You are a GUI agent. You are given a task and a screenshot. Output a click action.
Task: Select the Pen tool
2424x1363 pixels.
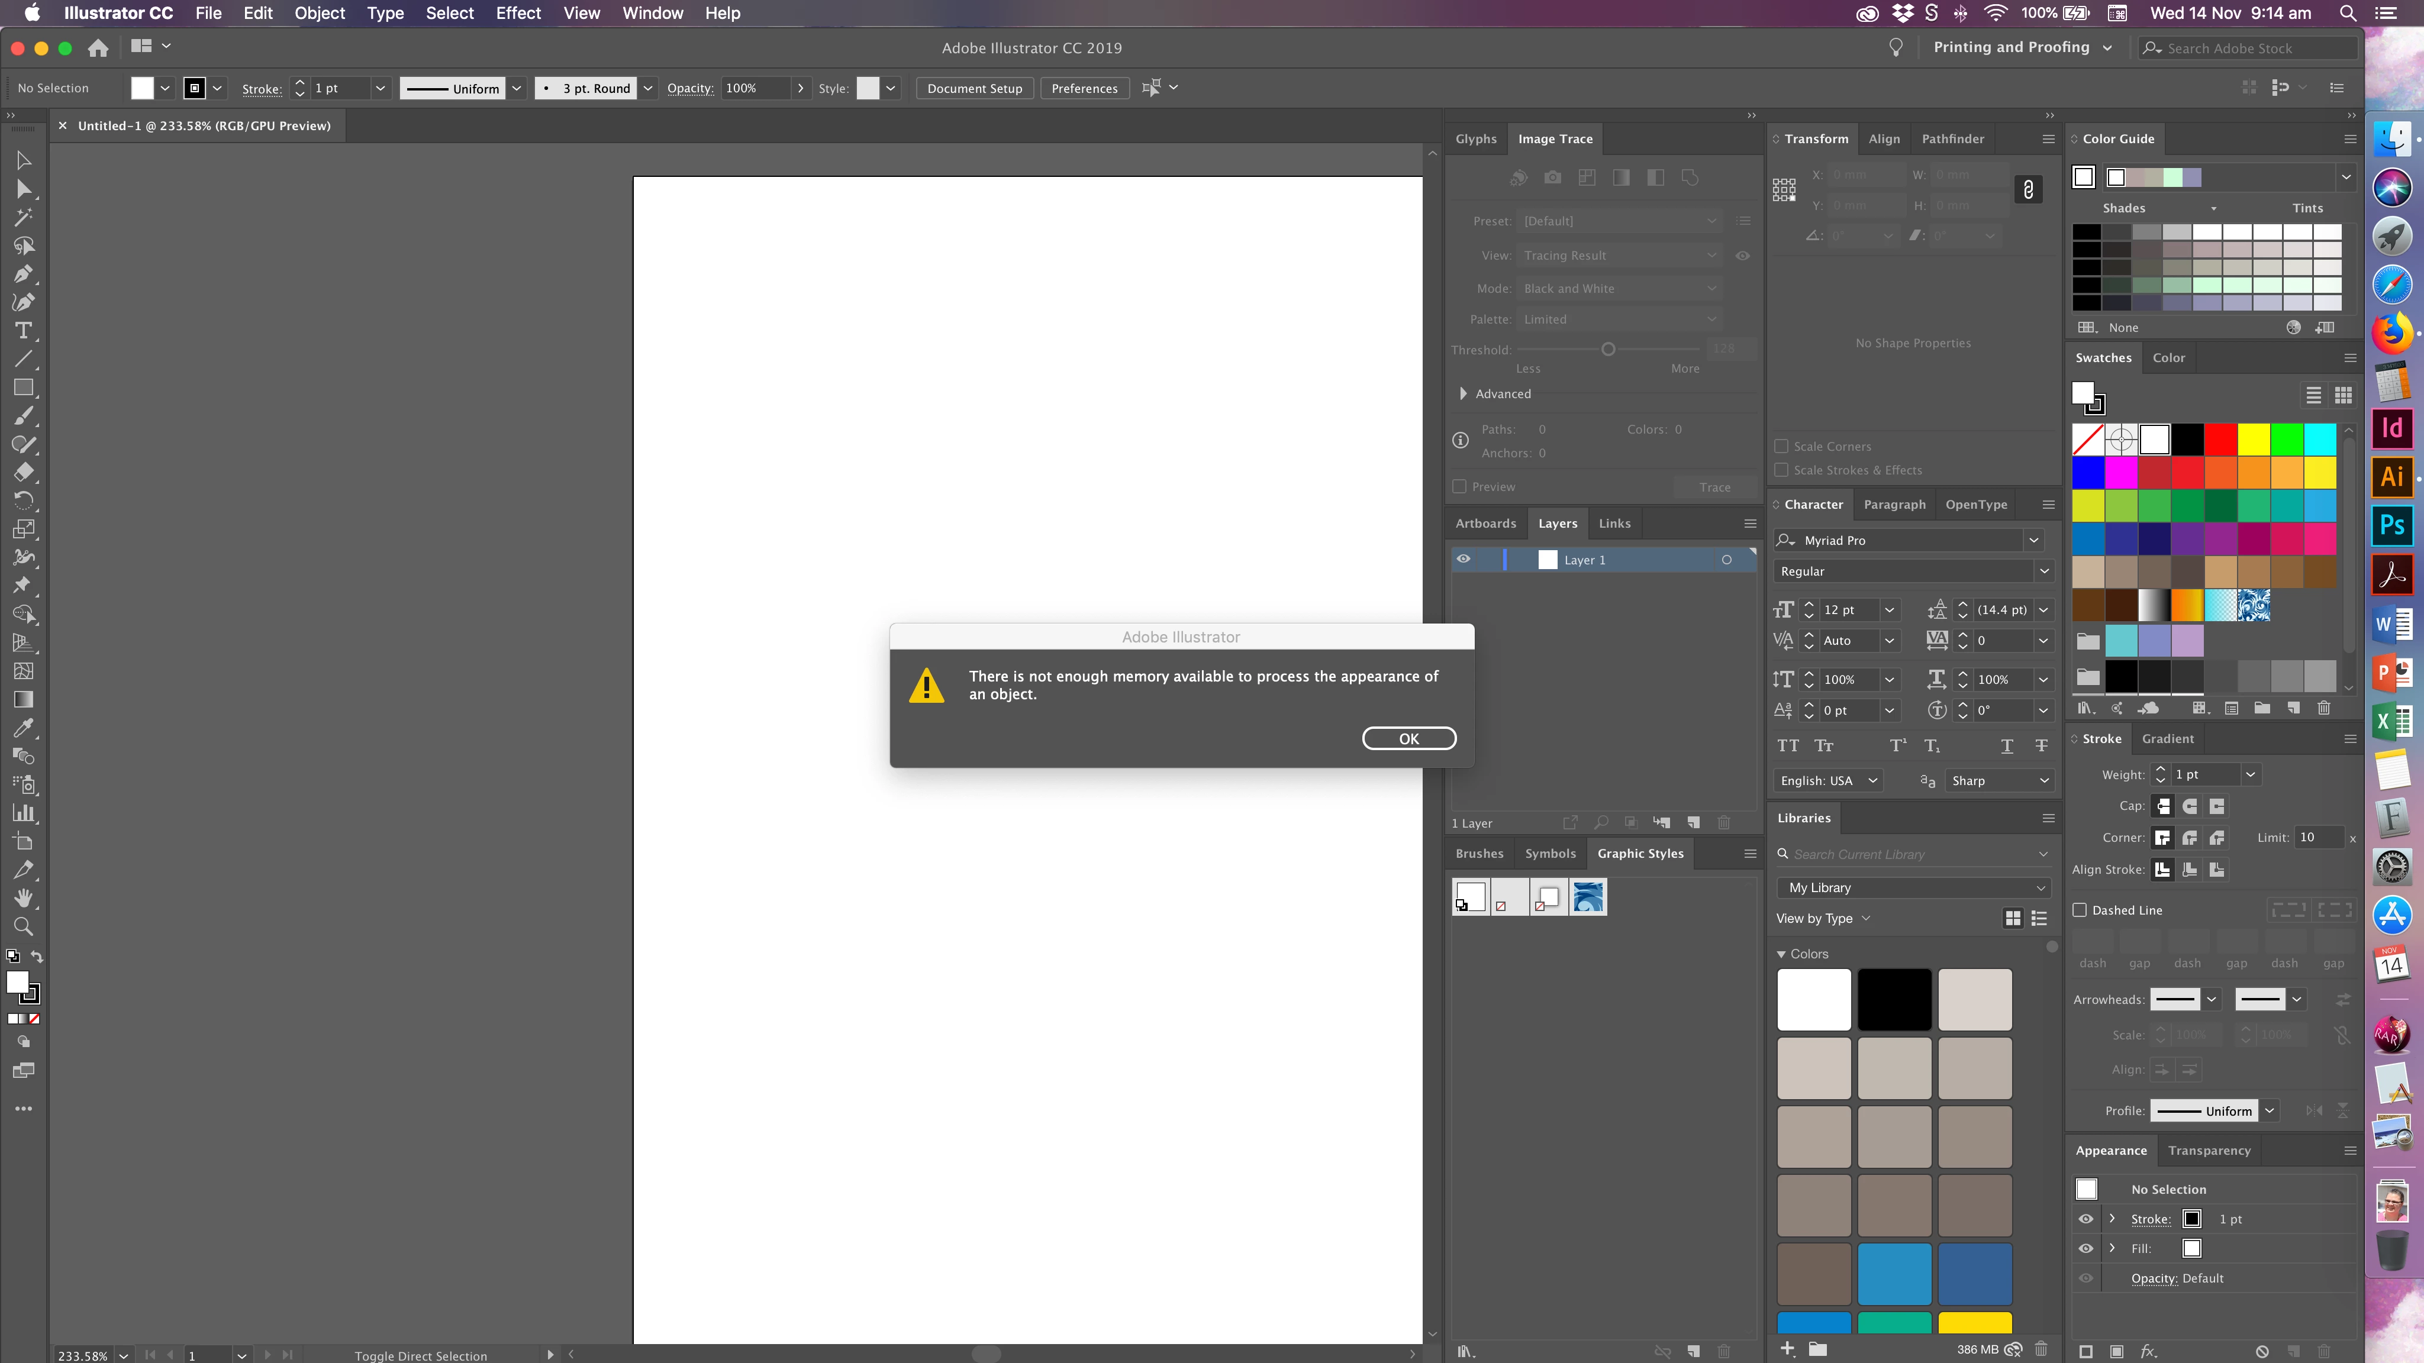[24, 274]
